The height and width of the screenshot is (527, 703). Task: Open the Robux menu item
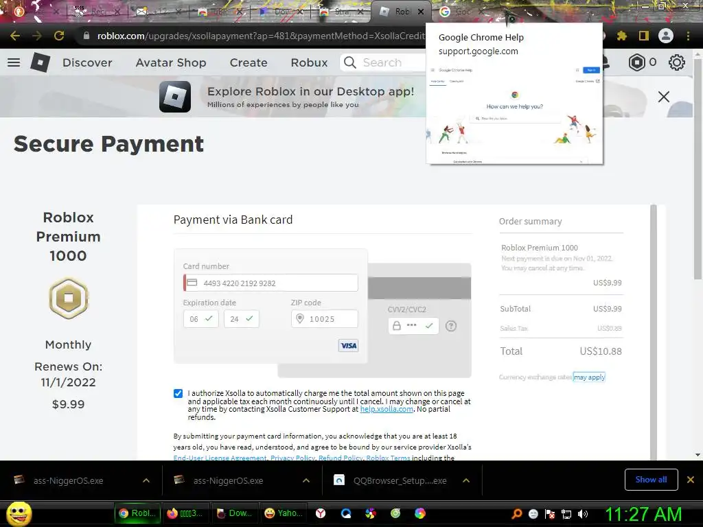click(309, 62)
